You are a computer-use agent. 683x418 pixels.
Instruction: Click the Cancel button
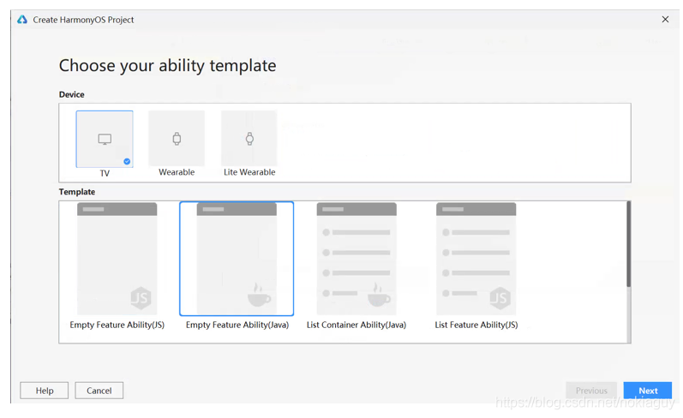pos(99,391)
